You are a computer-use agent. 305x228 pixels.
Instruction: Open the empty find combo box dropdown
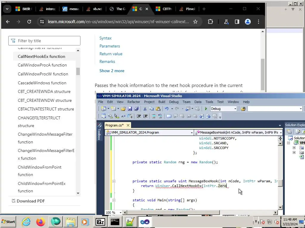tap(301, 109)
